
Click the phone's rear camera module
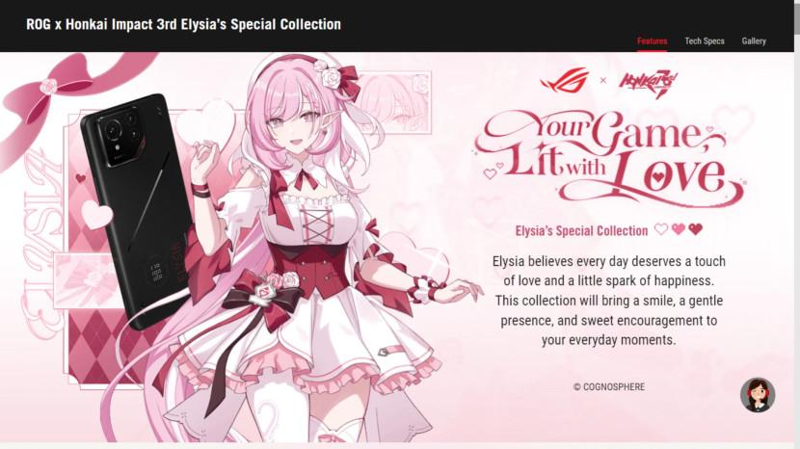click(x=122, y=135)
